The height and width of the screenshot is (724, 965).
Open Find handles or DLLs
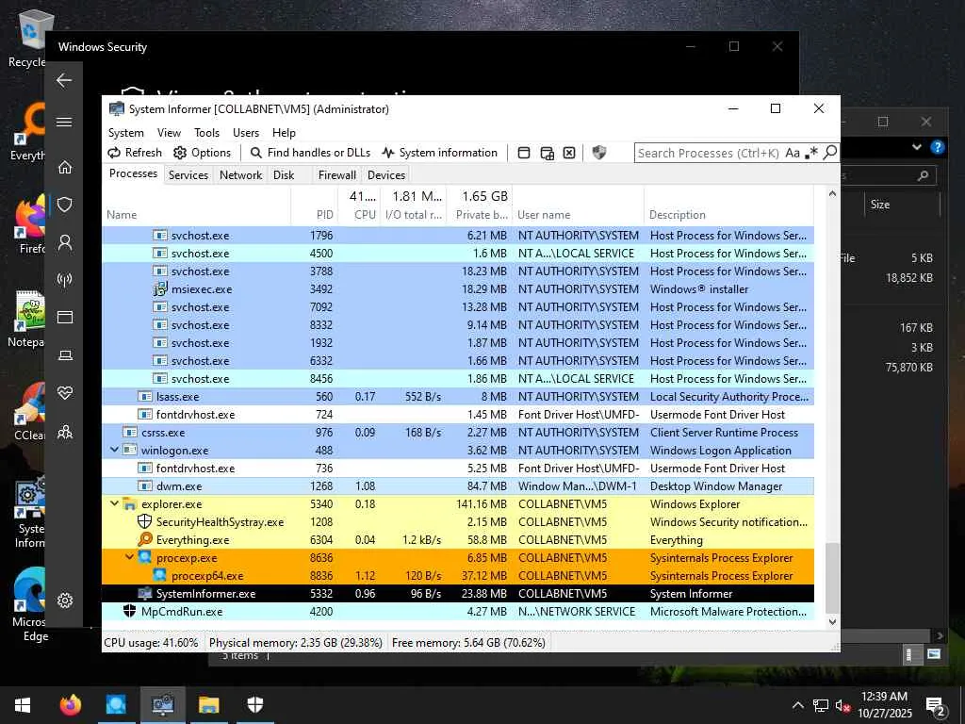coord(310,153)
